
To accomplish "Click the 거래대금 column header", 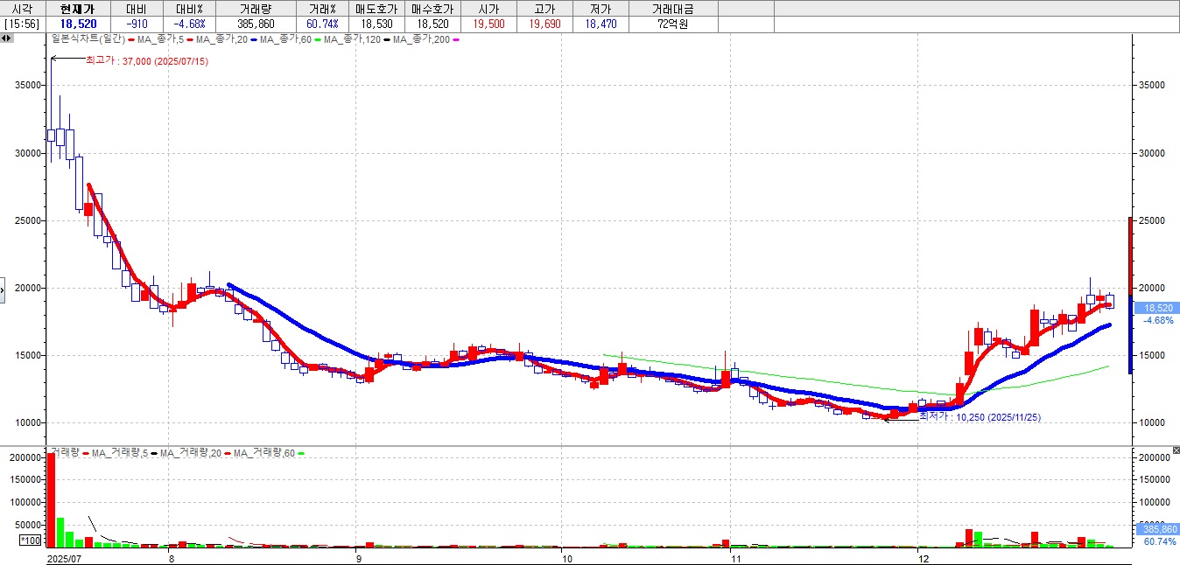I will tap(672, 8).
